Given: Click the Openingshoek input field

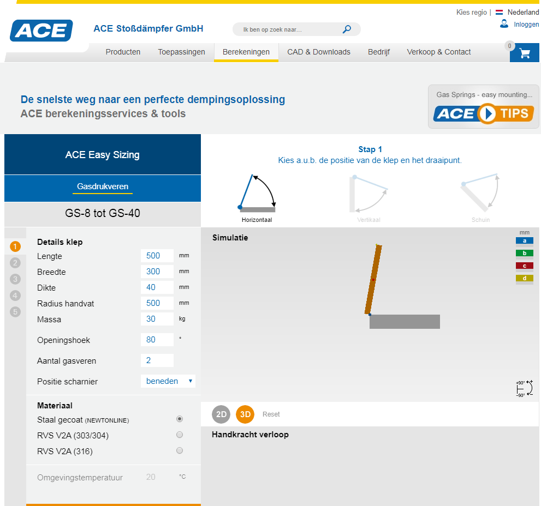Looking at the screenshot, I should pyautogui.click(x=157, y=340).
